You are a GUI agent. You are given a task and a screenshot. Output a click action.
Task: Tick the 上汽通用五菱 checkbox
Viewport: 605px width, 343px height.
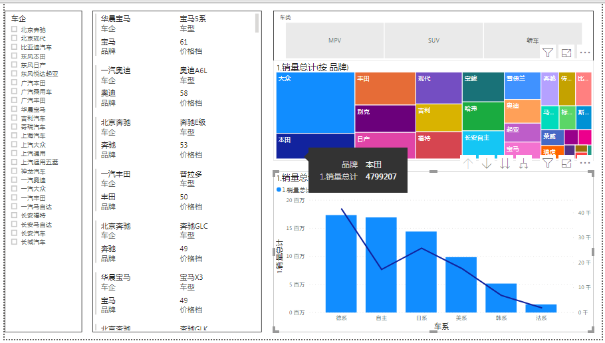tap(14, 162)
